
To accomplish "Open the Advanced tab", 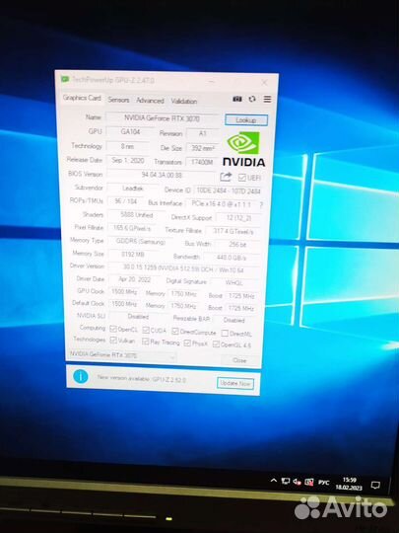I will 150,101.
